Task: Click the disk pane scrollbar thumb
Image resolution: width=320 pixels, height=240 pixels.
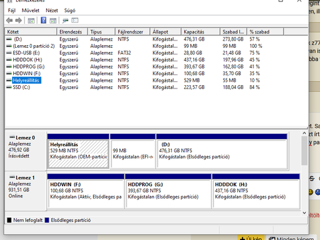Action: pos(304,151)
